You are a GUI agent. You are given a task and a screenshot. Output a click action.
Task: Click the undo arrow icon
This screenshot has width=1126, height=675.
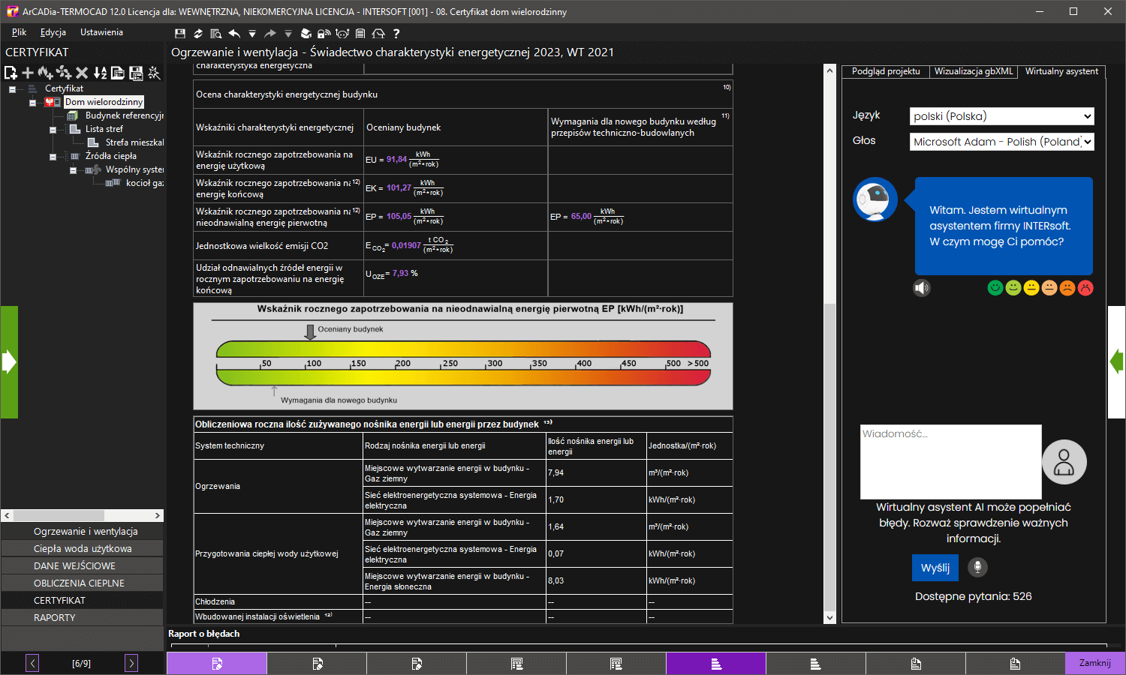tap(234, 34)
